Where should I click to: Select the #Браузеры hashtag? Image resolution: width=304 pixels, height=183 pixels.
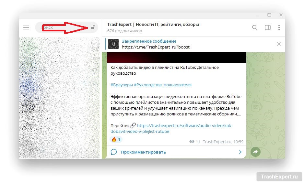point(121,85)
